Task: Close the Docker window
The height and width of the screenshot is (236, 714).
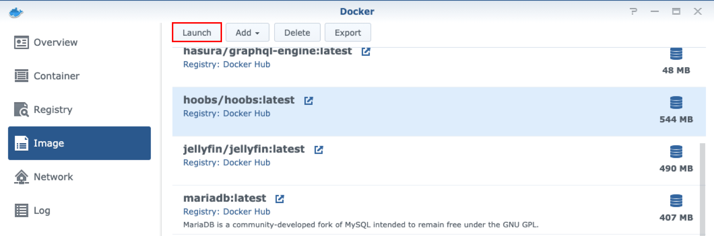Action: click(698, 11)
